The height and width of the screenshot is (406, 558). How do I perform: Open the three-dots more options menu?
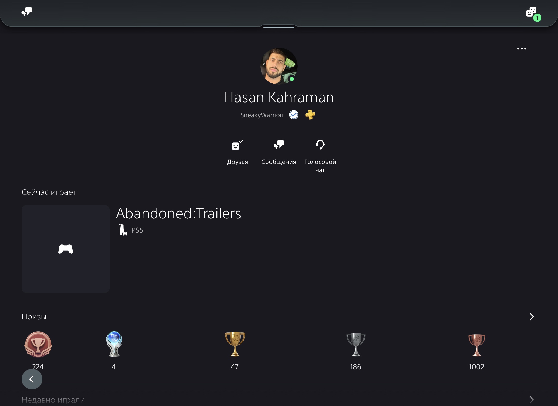522,49
